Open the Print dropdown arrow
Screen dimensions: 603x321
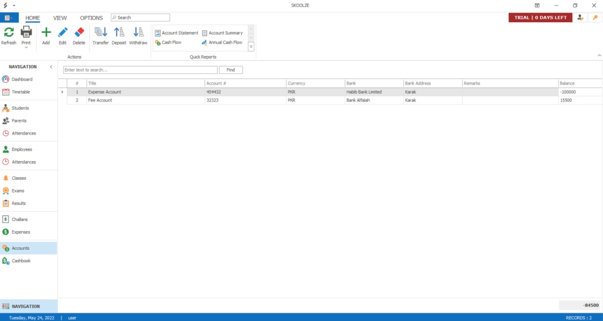(x=26, y=47)
